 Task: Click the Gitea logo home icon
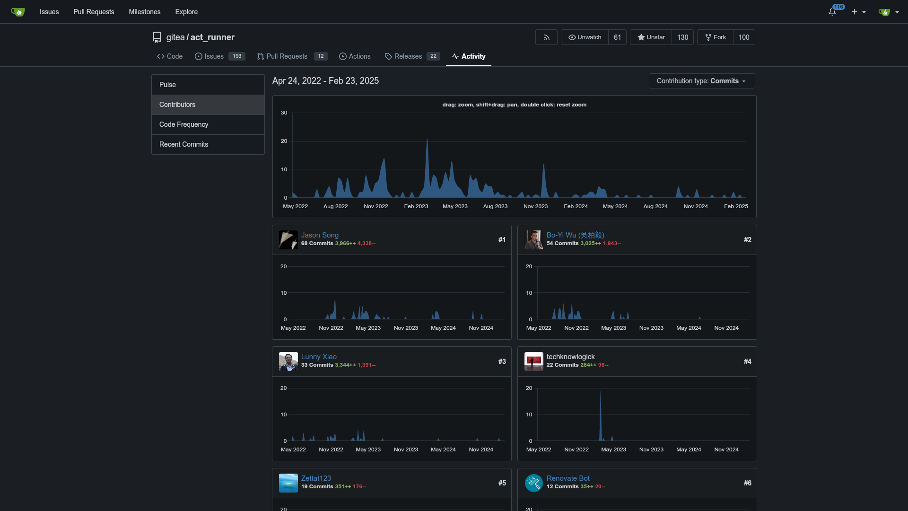17,12
